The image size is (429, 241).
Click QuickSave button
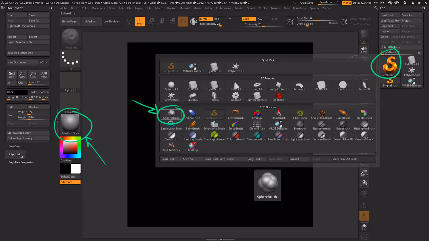[x=307, y=3]
